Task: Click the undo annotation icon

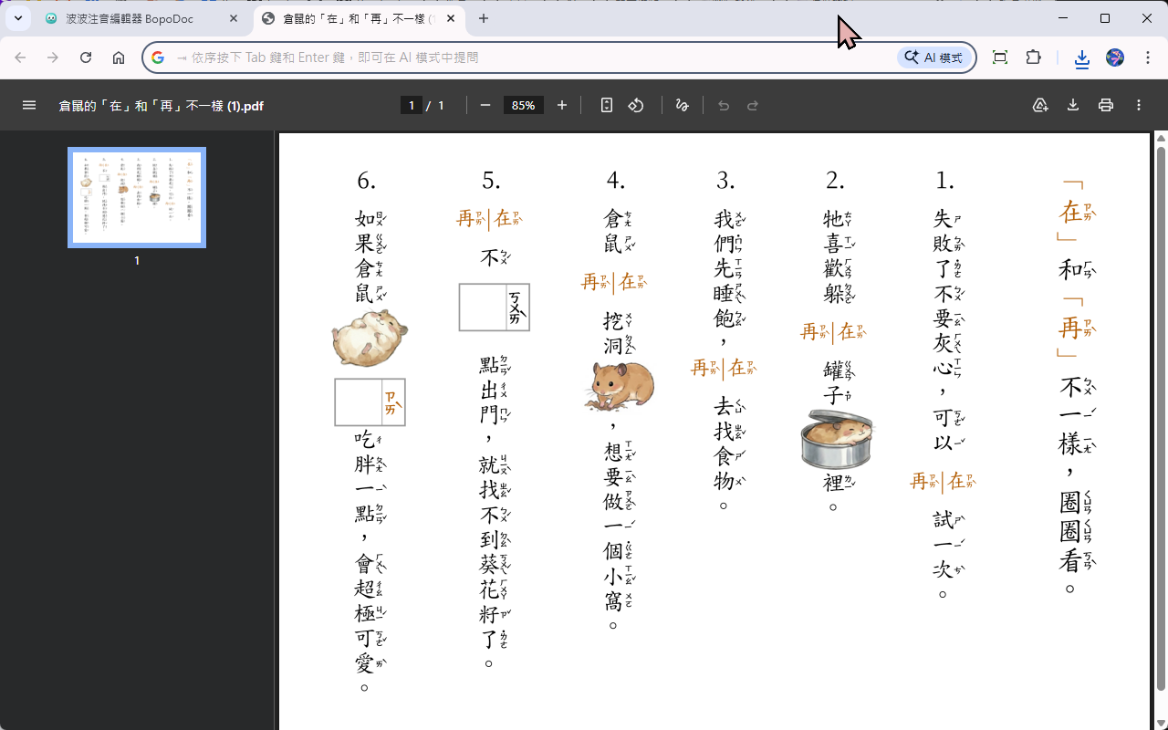Action: pyautogui.click(x=724, y=105)
